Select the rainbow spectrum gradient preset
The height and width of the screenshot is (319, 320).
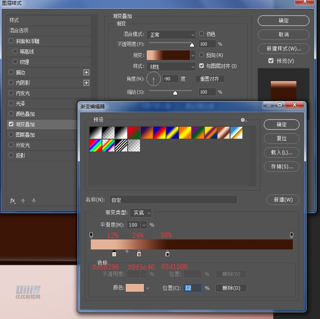click(95, 146)
